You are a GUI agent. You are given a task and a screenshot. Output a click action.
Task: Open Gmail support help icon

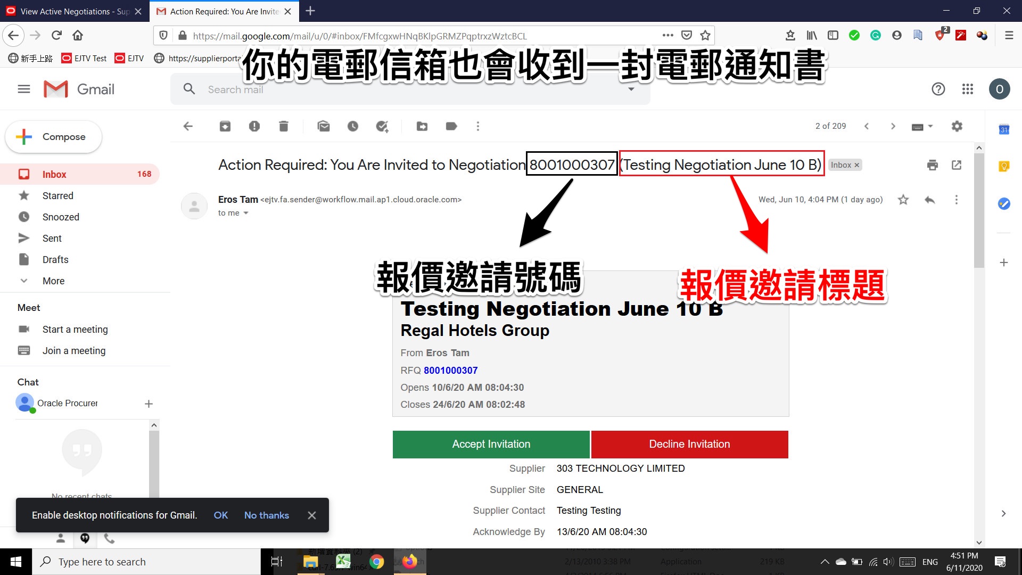coord(938,89)
